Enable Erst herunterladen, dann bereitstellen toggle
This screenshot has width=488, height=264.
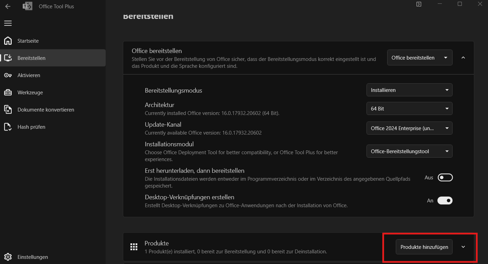[x=445, y=178]
